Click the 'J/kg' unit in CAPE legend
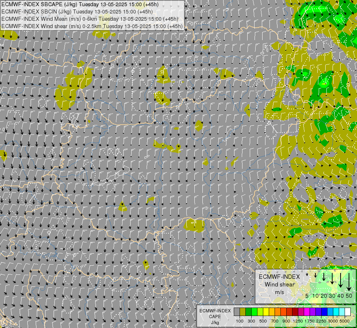The height and width of the screenshot is (328, 357). pos(215,323)
